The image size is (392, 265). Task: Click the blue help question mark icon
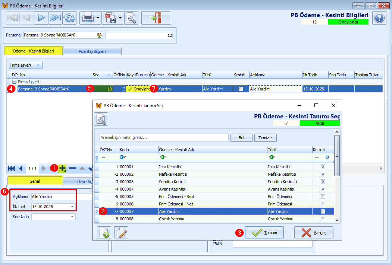pos(379,18)
